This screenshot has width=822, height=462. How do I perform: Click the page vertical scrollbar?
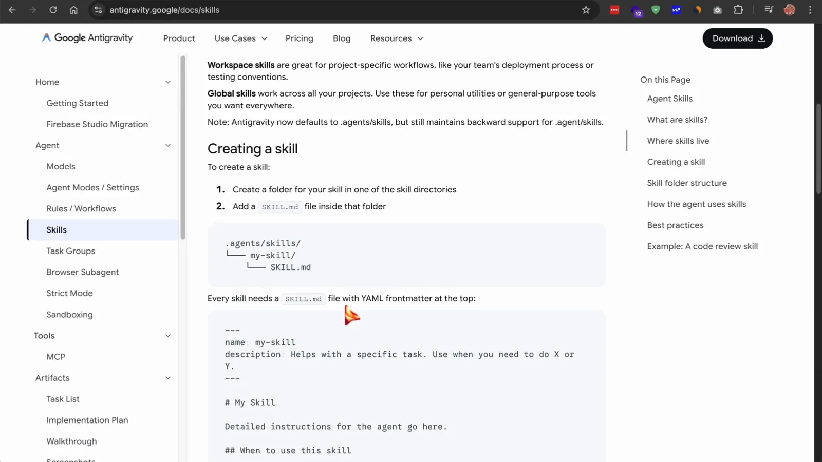818,149
